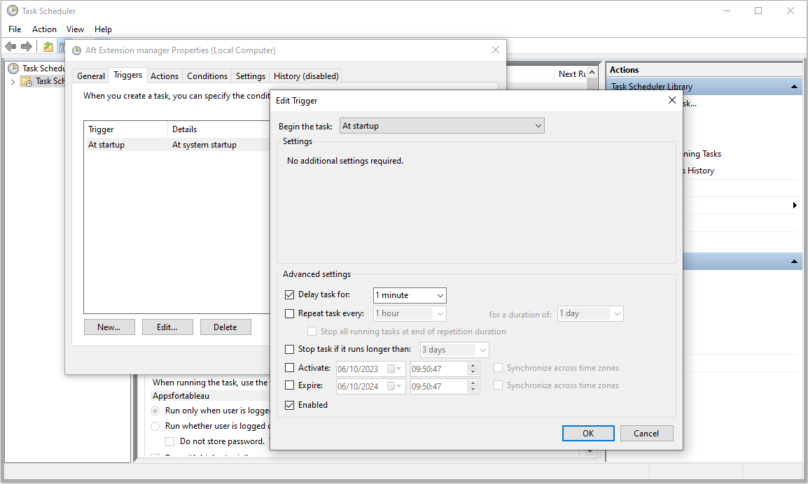Click the Task Scheduler clock icon in tree
The image size is (808, 484).
[13, 69]
